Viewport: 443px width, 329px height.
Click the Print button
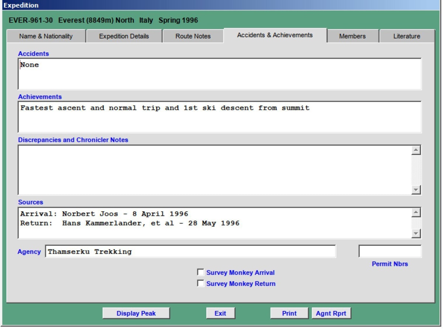tap(289, 313)
